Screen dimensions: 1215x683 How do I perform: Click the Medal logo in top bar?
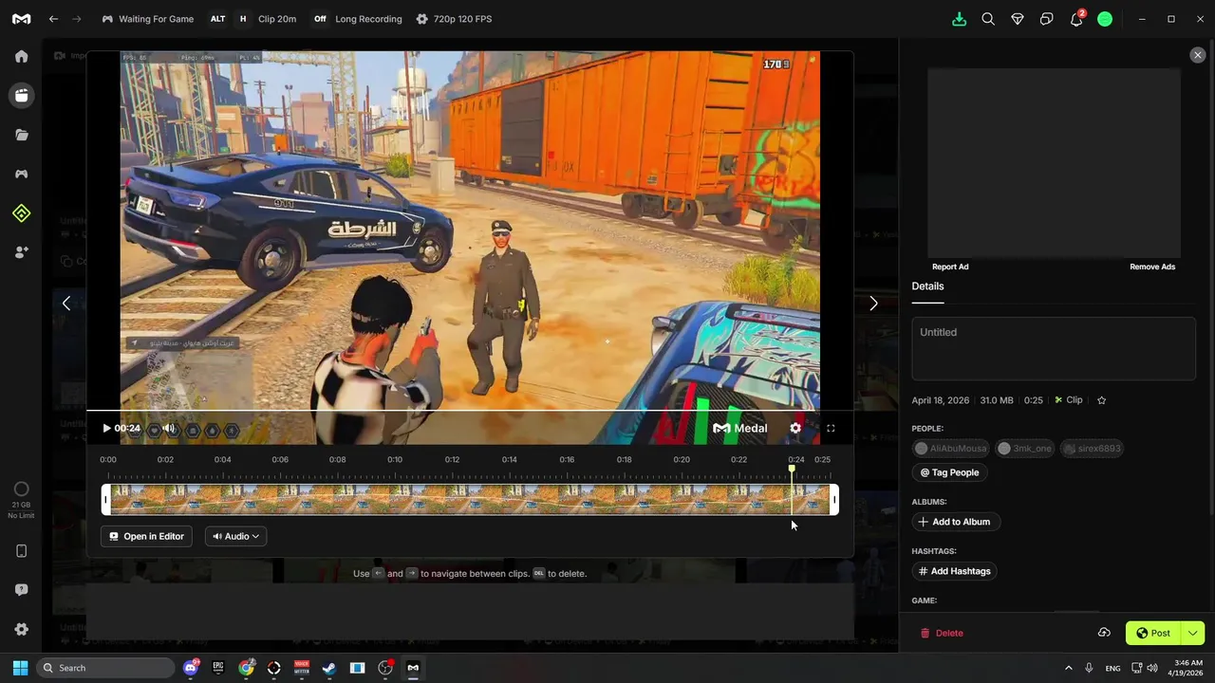[21, 19]
